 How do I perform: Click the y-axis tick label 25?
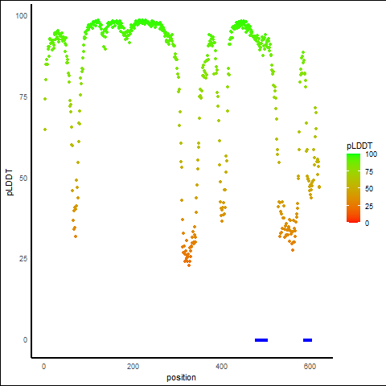pos(23,259)
